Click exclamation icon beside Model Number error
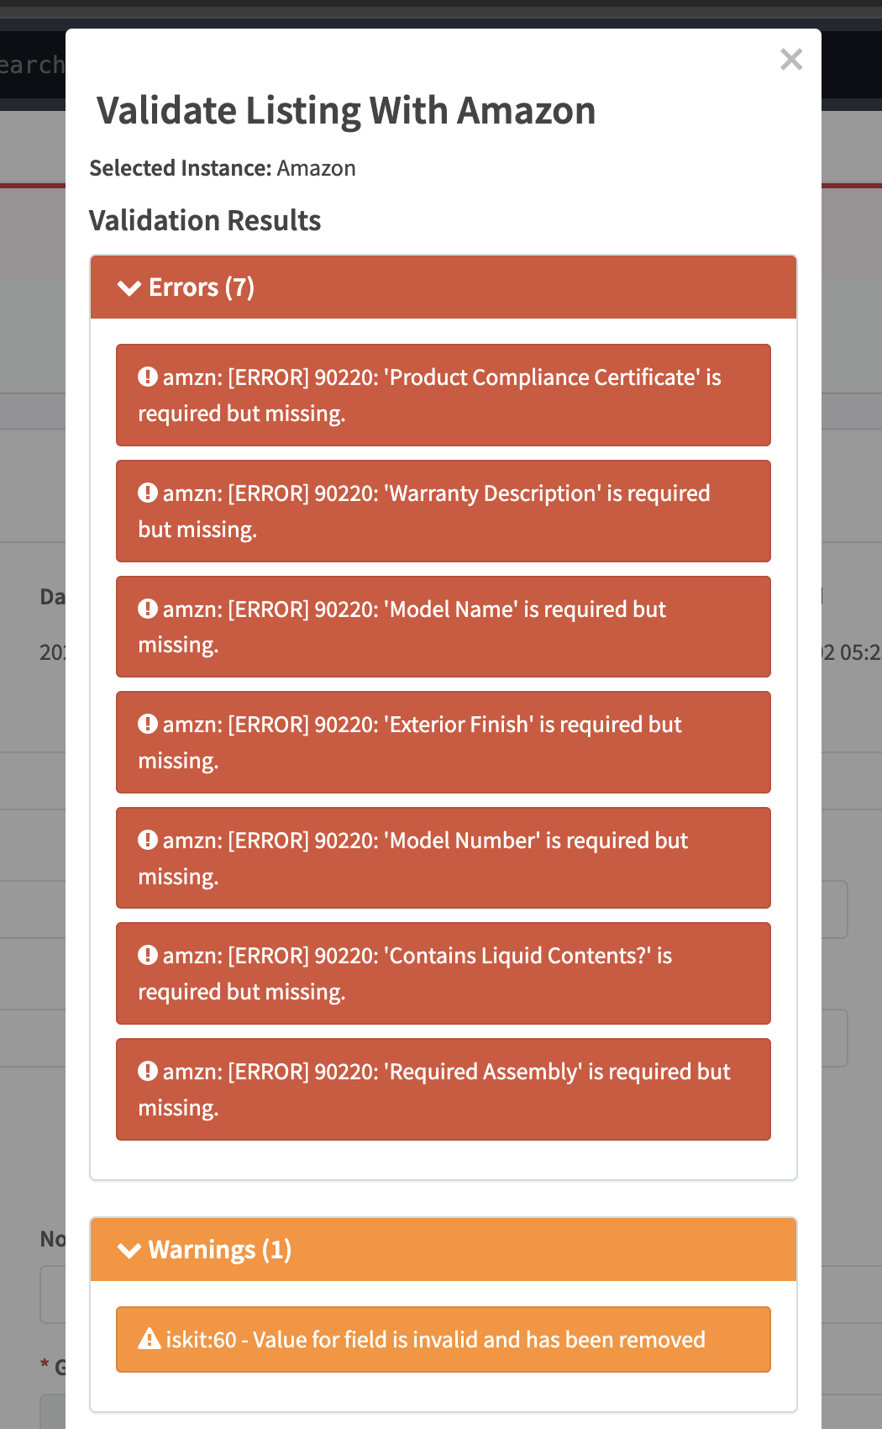Image resolution: width=882 pixels, height=1429 pixels. click(x=148, y=840)
